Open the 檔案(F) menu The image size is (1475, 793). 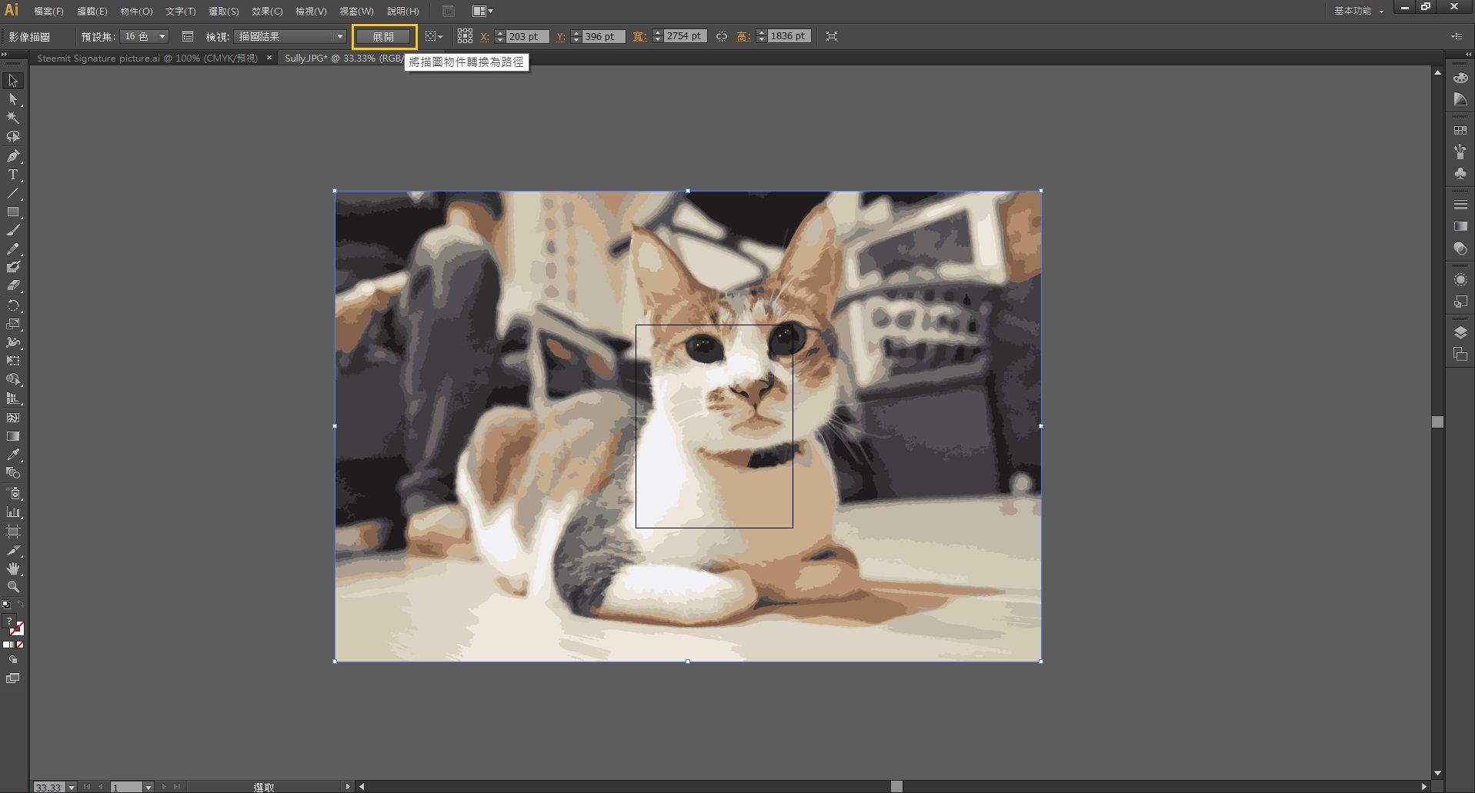(48, 12)
